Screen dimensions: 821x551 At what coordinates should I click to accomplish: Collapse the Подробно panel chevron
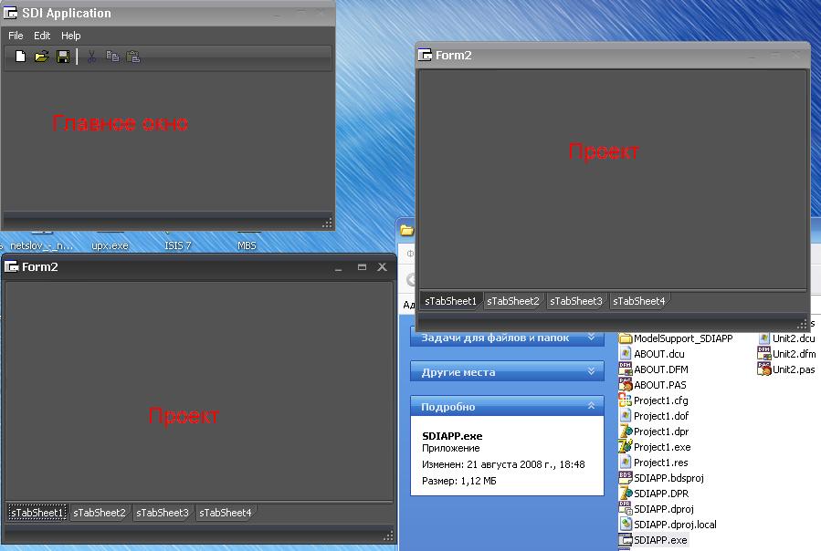coord(591,406)
